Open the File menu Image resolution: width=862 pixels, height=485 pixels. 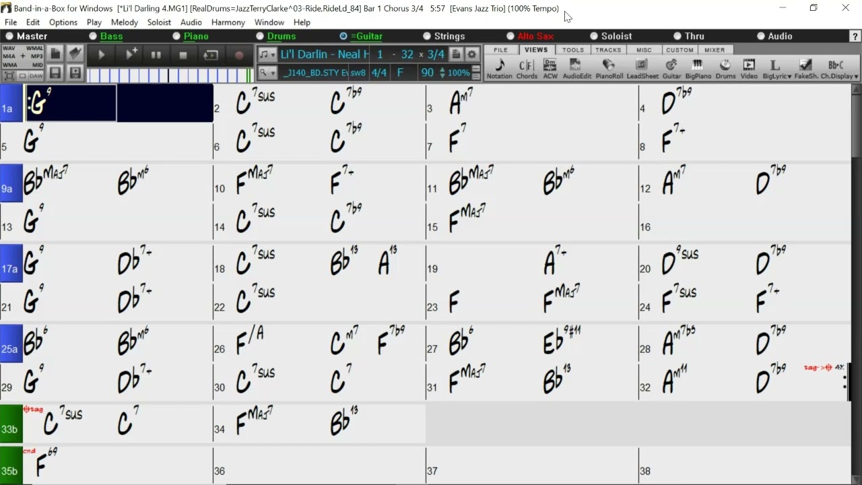tap(11, 22)
